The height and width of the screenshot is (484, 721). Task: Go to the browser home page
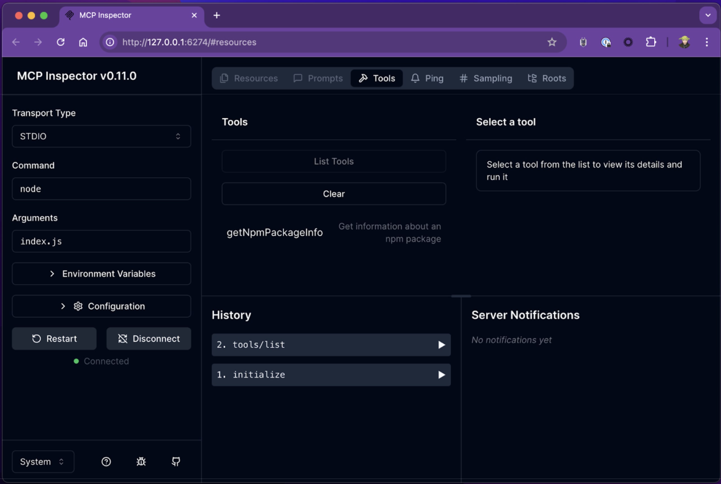click(83, 42)
